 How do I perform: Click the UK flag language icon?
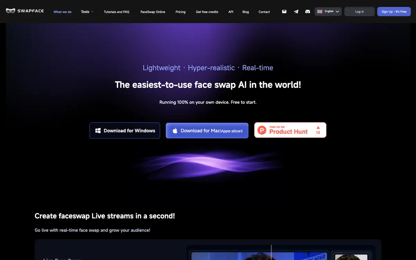tap(320, 11)
